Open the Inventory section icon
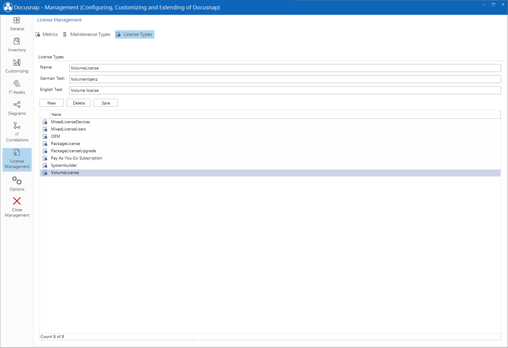The width and height of the screenshot is (508, 348). (x=17, y=41)
